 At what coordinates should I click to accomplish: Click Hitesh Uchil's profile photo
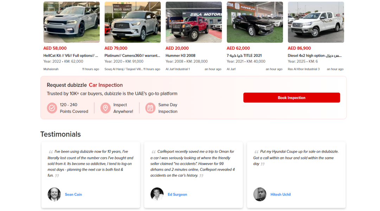260,194
